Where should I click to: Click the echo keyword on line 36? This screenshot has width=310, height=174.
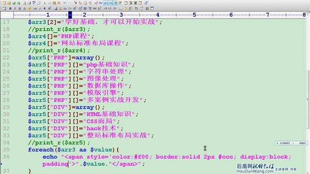tap(50, 157)
